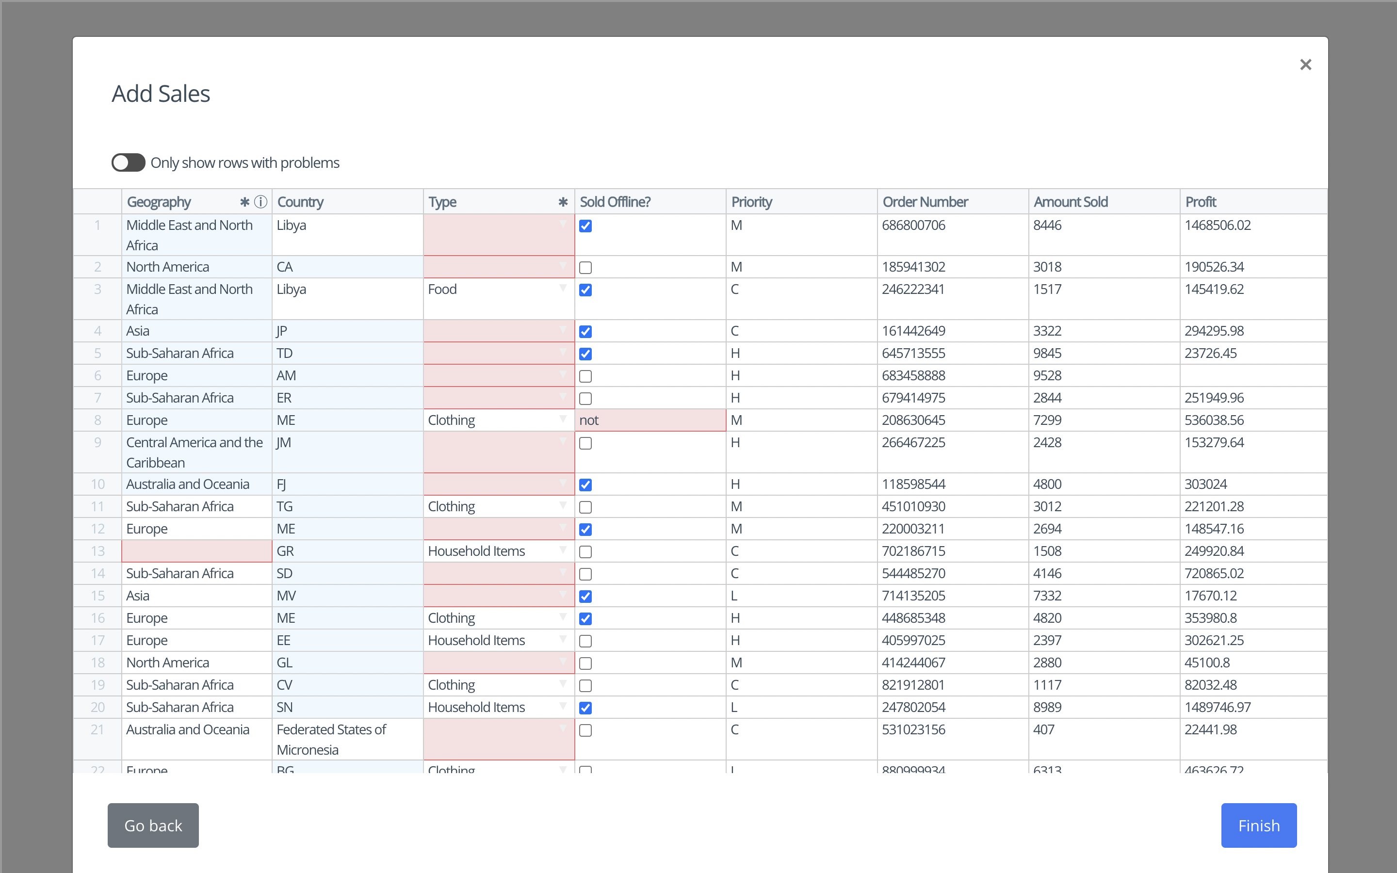Screen dimensions: 1397x873
Task: Close the Add Sales dialog
Action: 1305,65
